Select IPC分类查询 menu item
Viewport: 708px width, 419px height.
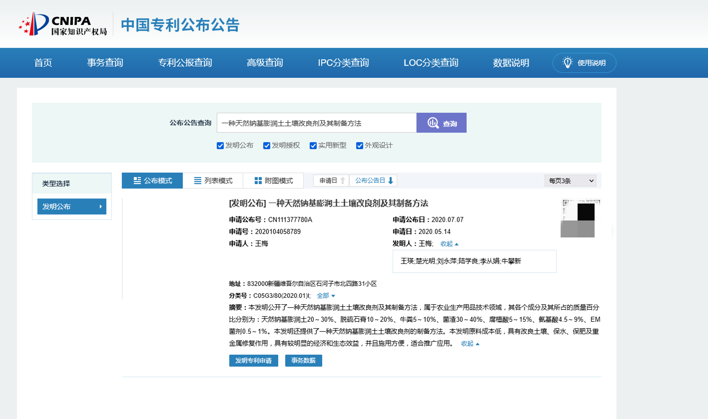343,63
